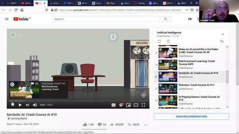Click the previous video Reinforcement Learning preview
The height and width of the screenshot is (134, 239).
tap(38, 90)
